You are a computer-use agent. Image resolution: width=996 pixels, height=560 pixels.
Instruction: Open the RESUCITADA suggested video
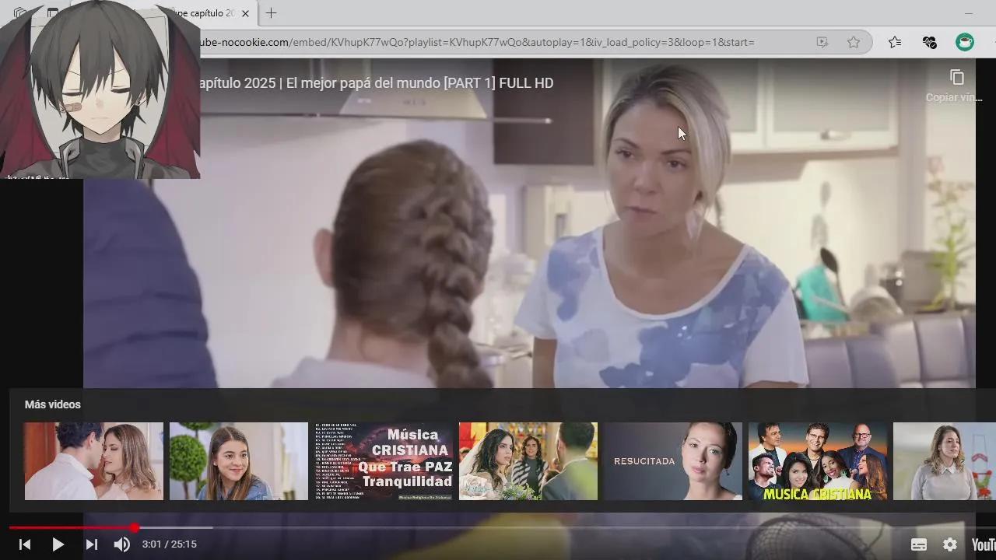(x=673, y=461)
